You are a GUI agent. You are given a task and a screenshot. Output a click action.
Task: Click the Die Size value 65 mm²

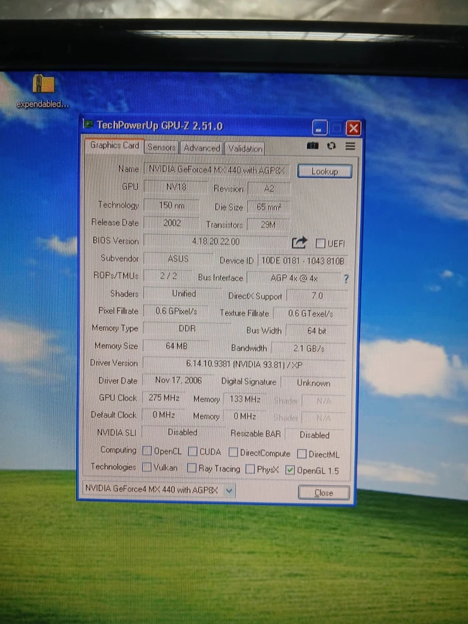tap(268, 207)
